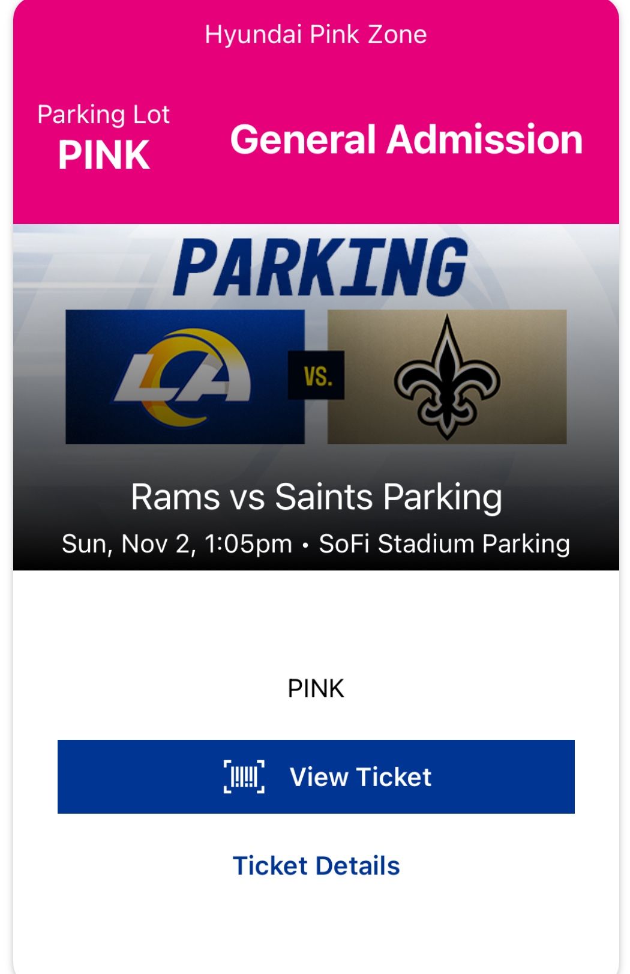Image resolution: width=630 pixels, height=974 pixels.
Task: Expand the event artwork image
Action: click(315, 393)
